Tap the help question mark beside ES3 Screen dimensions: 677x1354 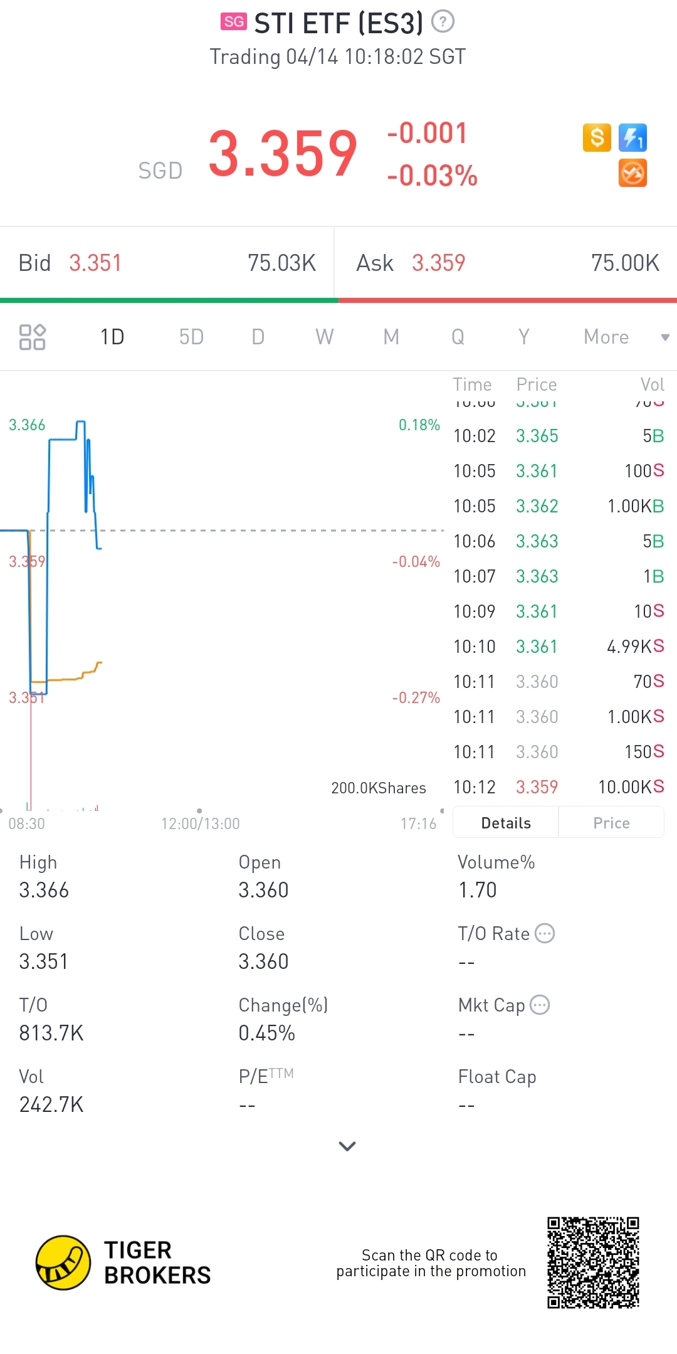coord(443,22)
